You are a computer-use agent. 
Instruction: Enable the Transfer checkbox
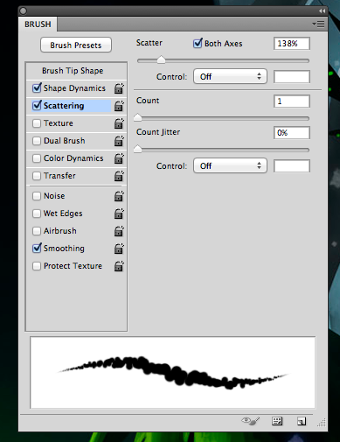click(37, 176)
